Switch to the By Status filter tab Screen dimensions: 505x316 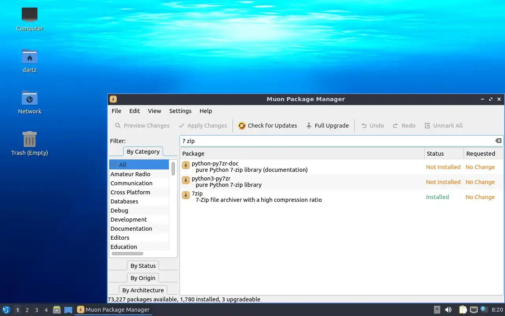(x=143, y=266)
